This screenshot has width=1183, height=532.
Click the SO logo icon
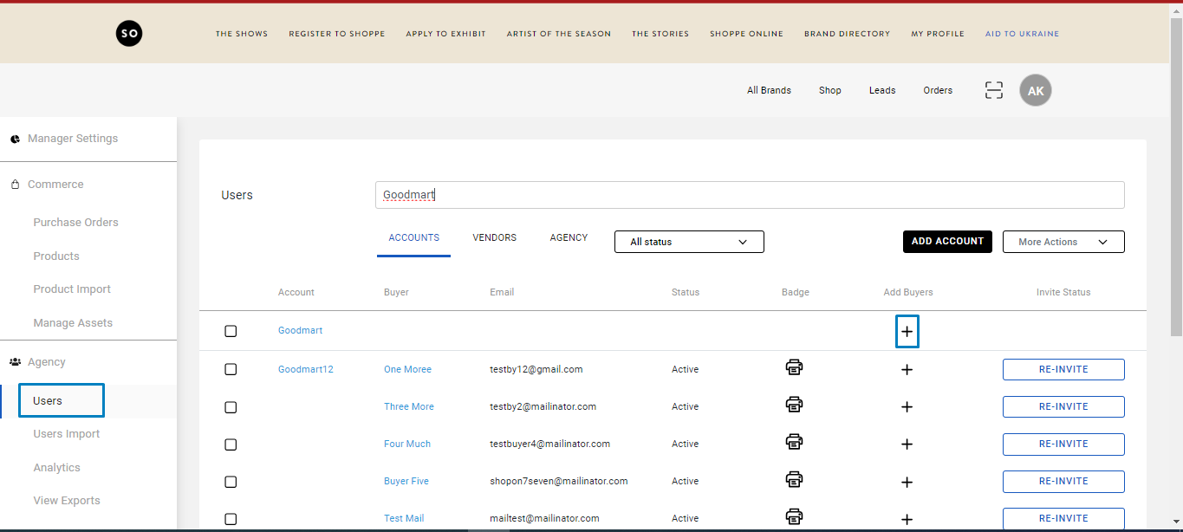coord(128,34)
